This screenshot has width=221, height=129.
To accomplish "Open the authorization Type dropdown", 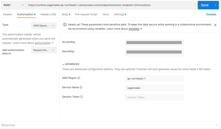I will click(44, 26).
